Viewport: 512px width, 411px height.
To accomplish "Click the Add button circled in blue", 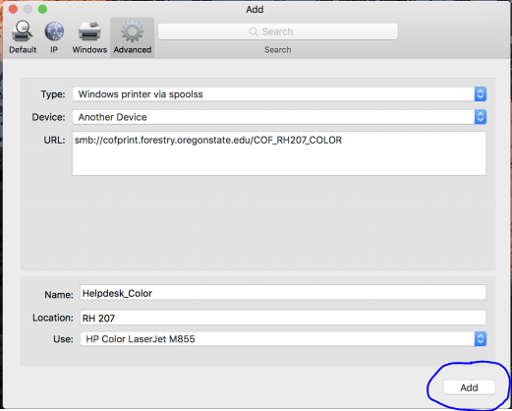I will pyautogui.click(x=469, y=387).
